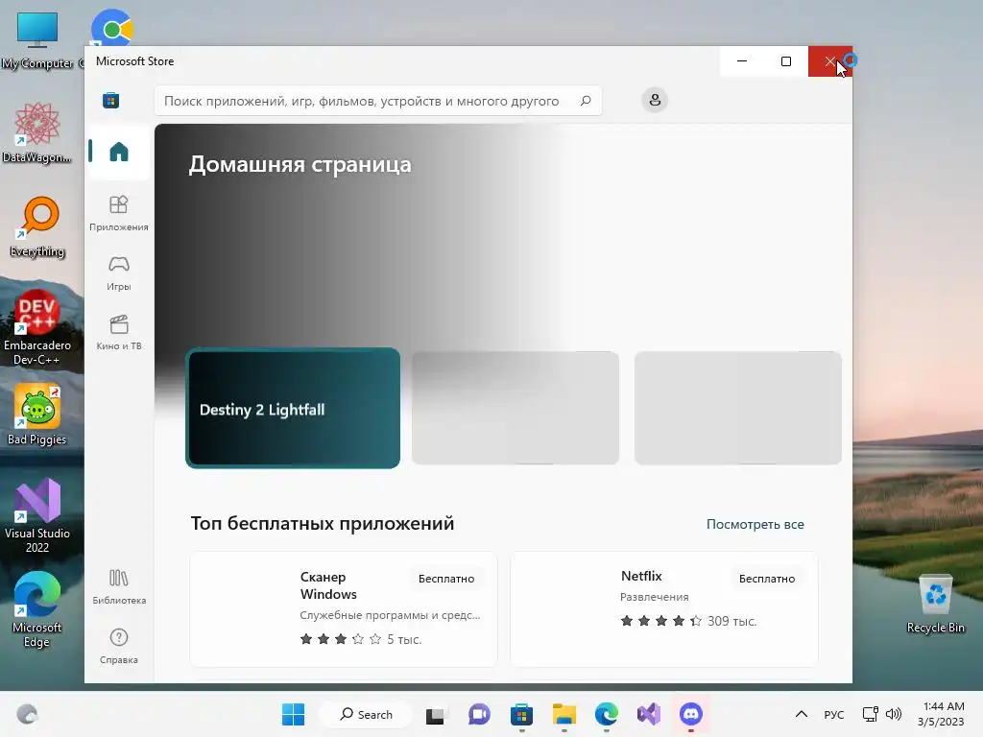Select DataWagon desktop shortcut
This screenshot has width=983, height=737.
37,132
